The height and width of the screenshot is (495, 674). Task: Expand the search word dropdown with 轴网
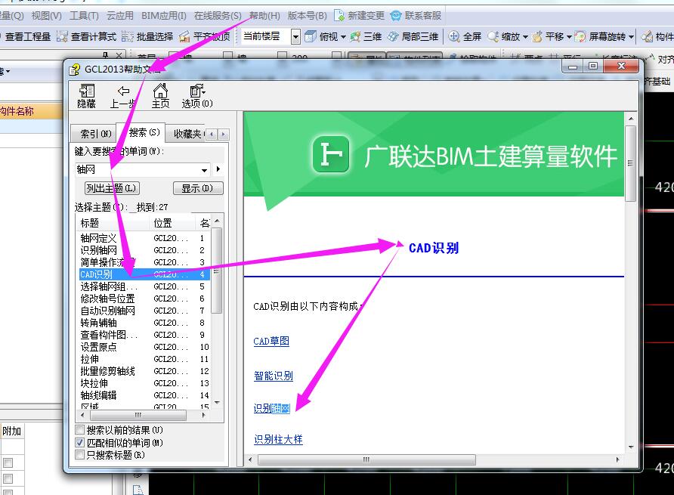204,170
